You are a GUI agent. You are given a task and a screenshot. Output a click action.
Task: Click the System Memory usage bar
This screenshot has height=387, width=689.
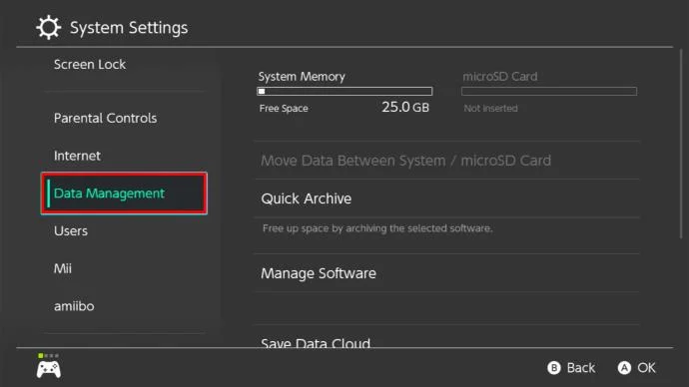point(344,92)
